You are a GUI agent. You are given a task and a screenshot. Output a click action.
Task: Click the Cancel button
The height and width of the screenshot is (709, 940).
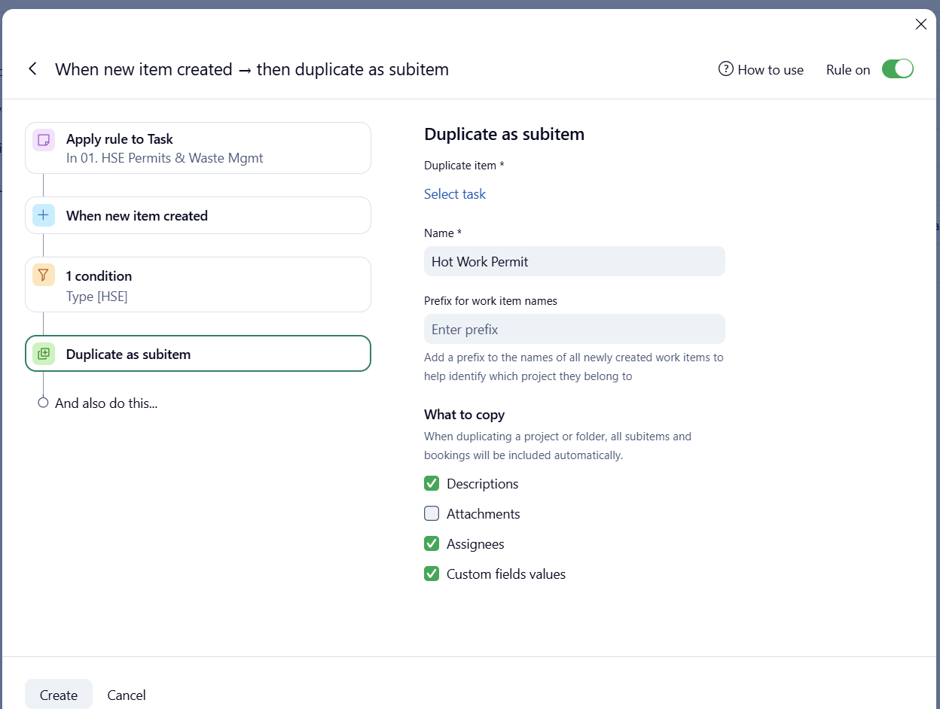[127, 695]
